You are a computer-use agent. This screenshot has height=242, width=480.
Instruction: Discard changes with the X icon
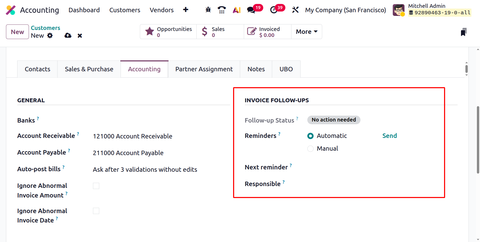[80, 36]
